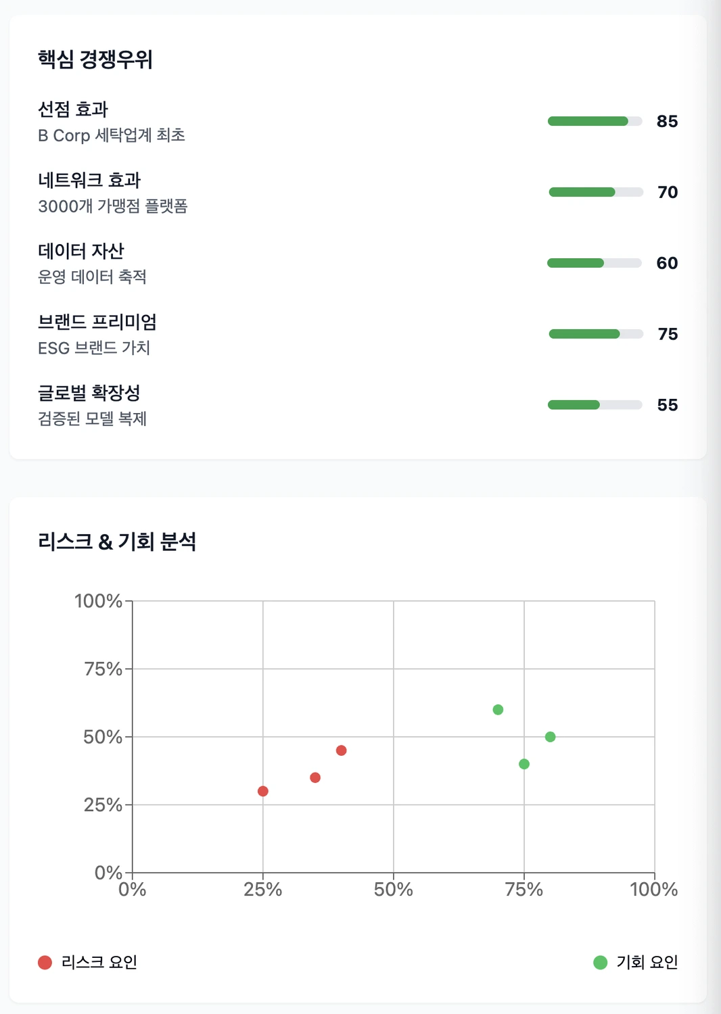The height and width of the screenshot is (1014, 721).
Task: Toggle the 기회 요인 legend item
Action: click(x=636, y=962)
